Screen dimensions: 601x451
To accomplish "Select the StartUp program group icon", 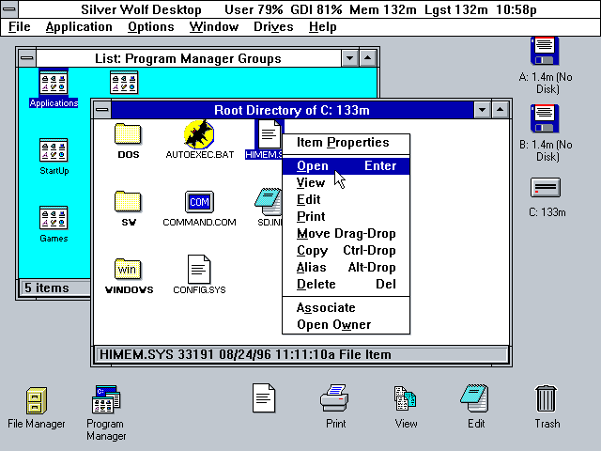I will (x=54, y=150).
